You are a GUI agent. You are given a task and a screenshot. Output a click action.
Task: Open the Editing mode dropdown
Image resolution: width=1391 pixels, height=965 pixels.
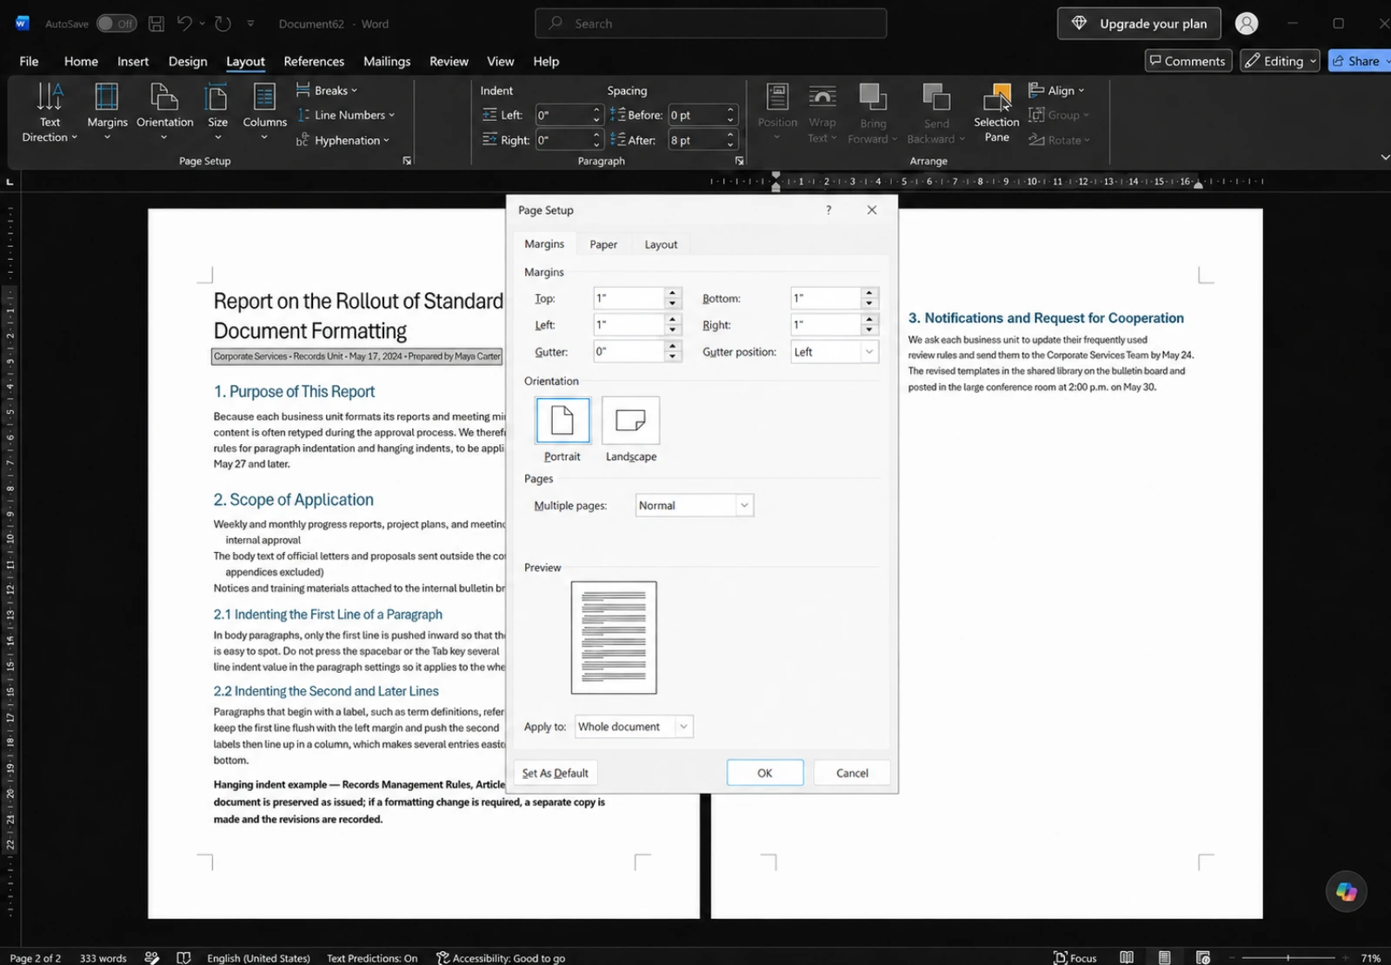[1280, 61]
